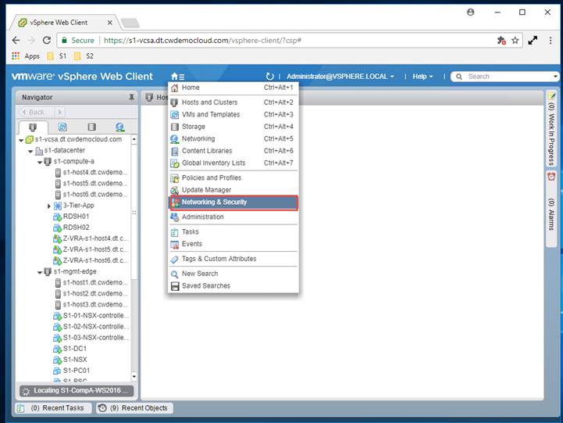563x423 pixels.
Task: Open Administration from menu
Action: (x=233, y=217)
